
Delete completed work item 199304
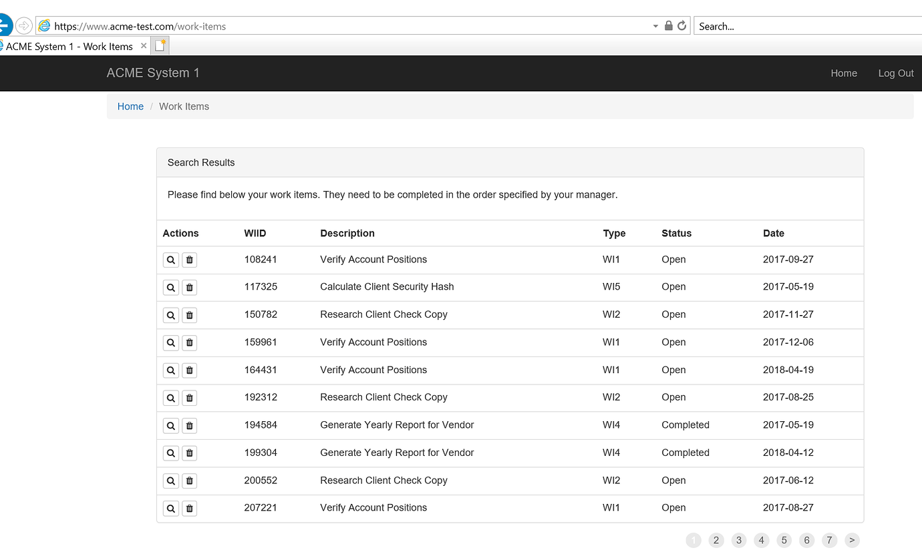click(189, 453)
